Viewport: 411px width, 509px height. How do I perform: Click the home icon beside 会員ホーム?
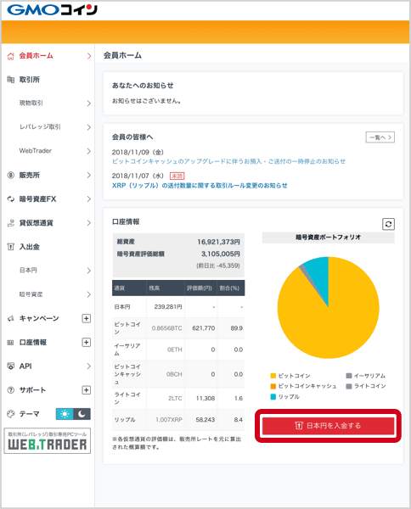[11, 56]
